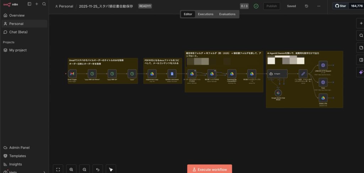Zoom in on the canvas

pos(71,169)
